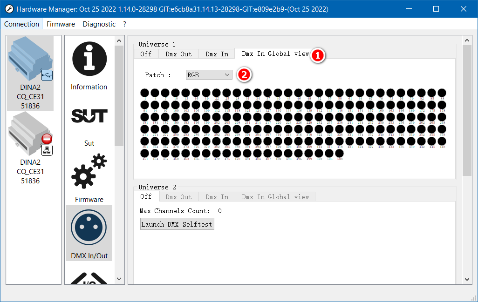Click the wrench icon in title bar
Viewport: 478px width, 302px height.
pyautogui.click(x=8, y=9)
